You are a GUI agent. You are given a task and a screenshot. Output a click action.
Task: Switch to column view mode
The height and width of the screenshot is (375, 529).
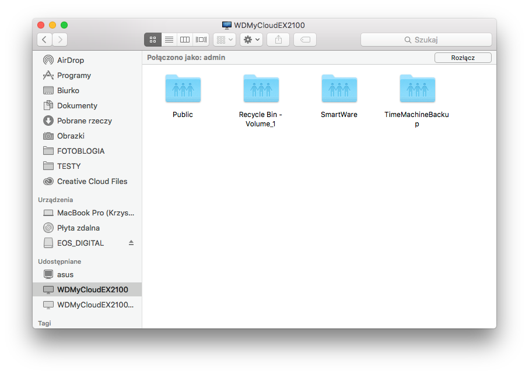(x=185, y=40)
